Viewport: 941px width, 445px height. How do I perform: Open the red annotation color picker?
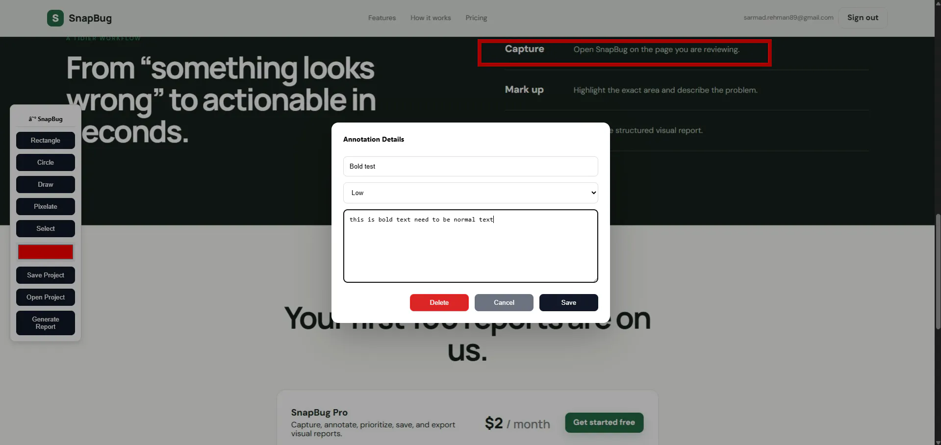click(46, 252)
